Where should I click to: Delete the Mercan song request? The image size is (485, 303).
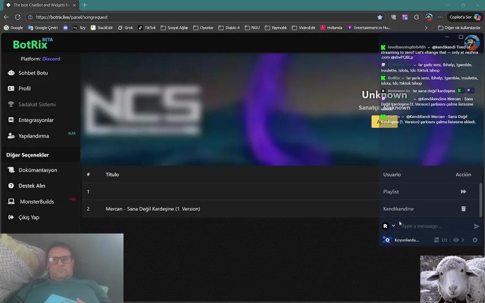(x=464, y=209)
